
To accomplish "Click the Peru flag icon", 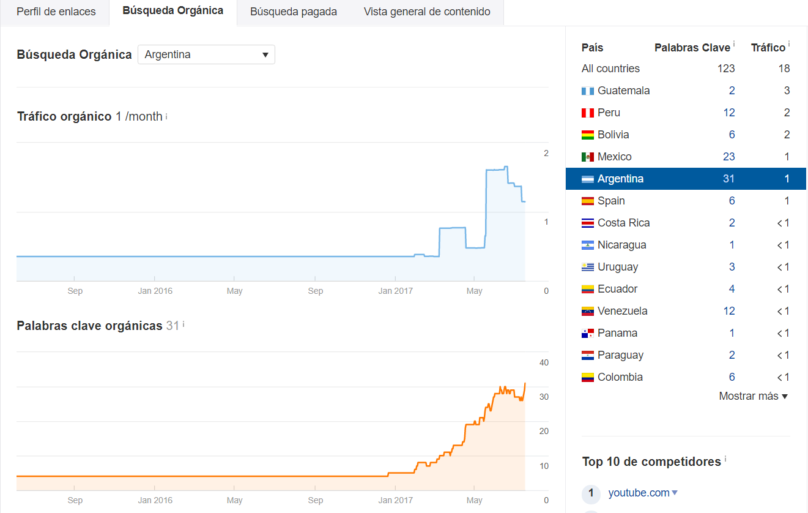I will pyautogui.click(x=588, y=113).
